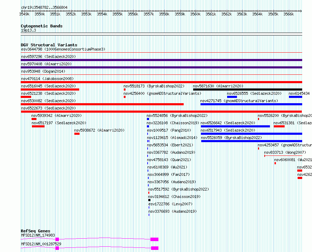This screenshot has width=312, height=252.
Task: Select nsv5517592 (ByrskaBishop2022) variant
Action: 178,189
